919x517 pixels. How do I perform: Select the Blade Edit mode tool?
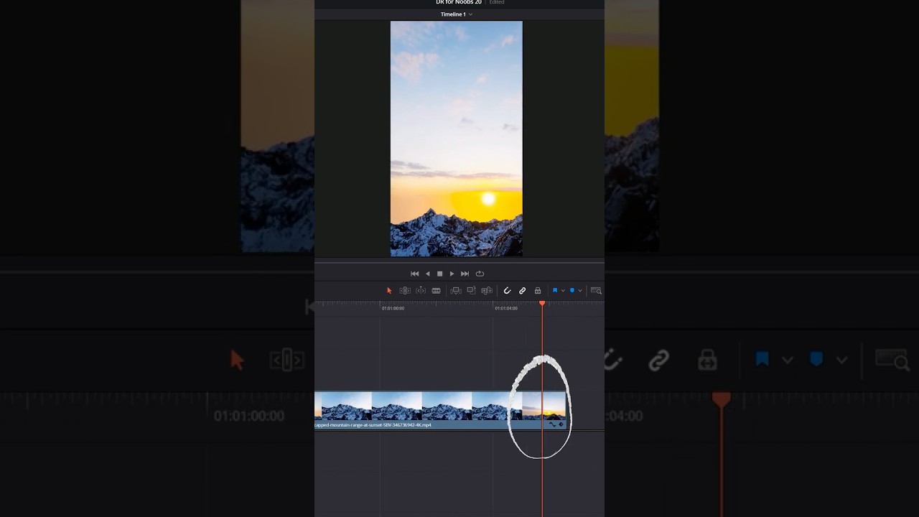(436, 291)
